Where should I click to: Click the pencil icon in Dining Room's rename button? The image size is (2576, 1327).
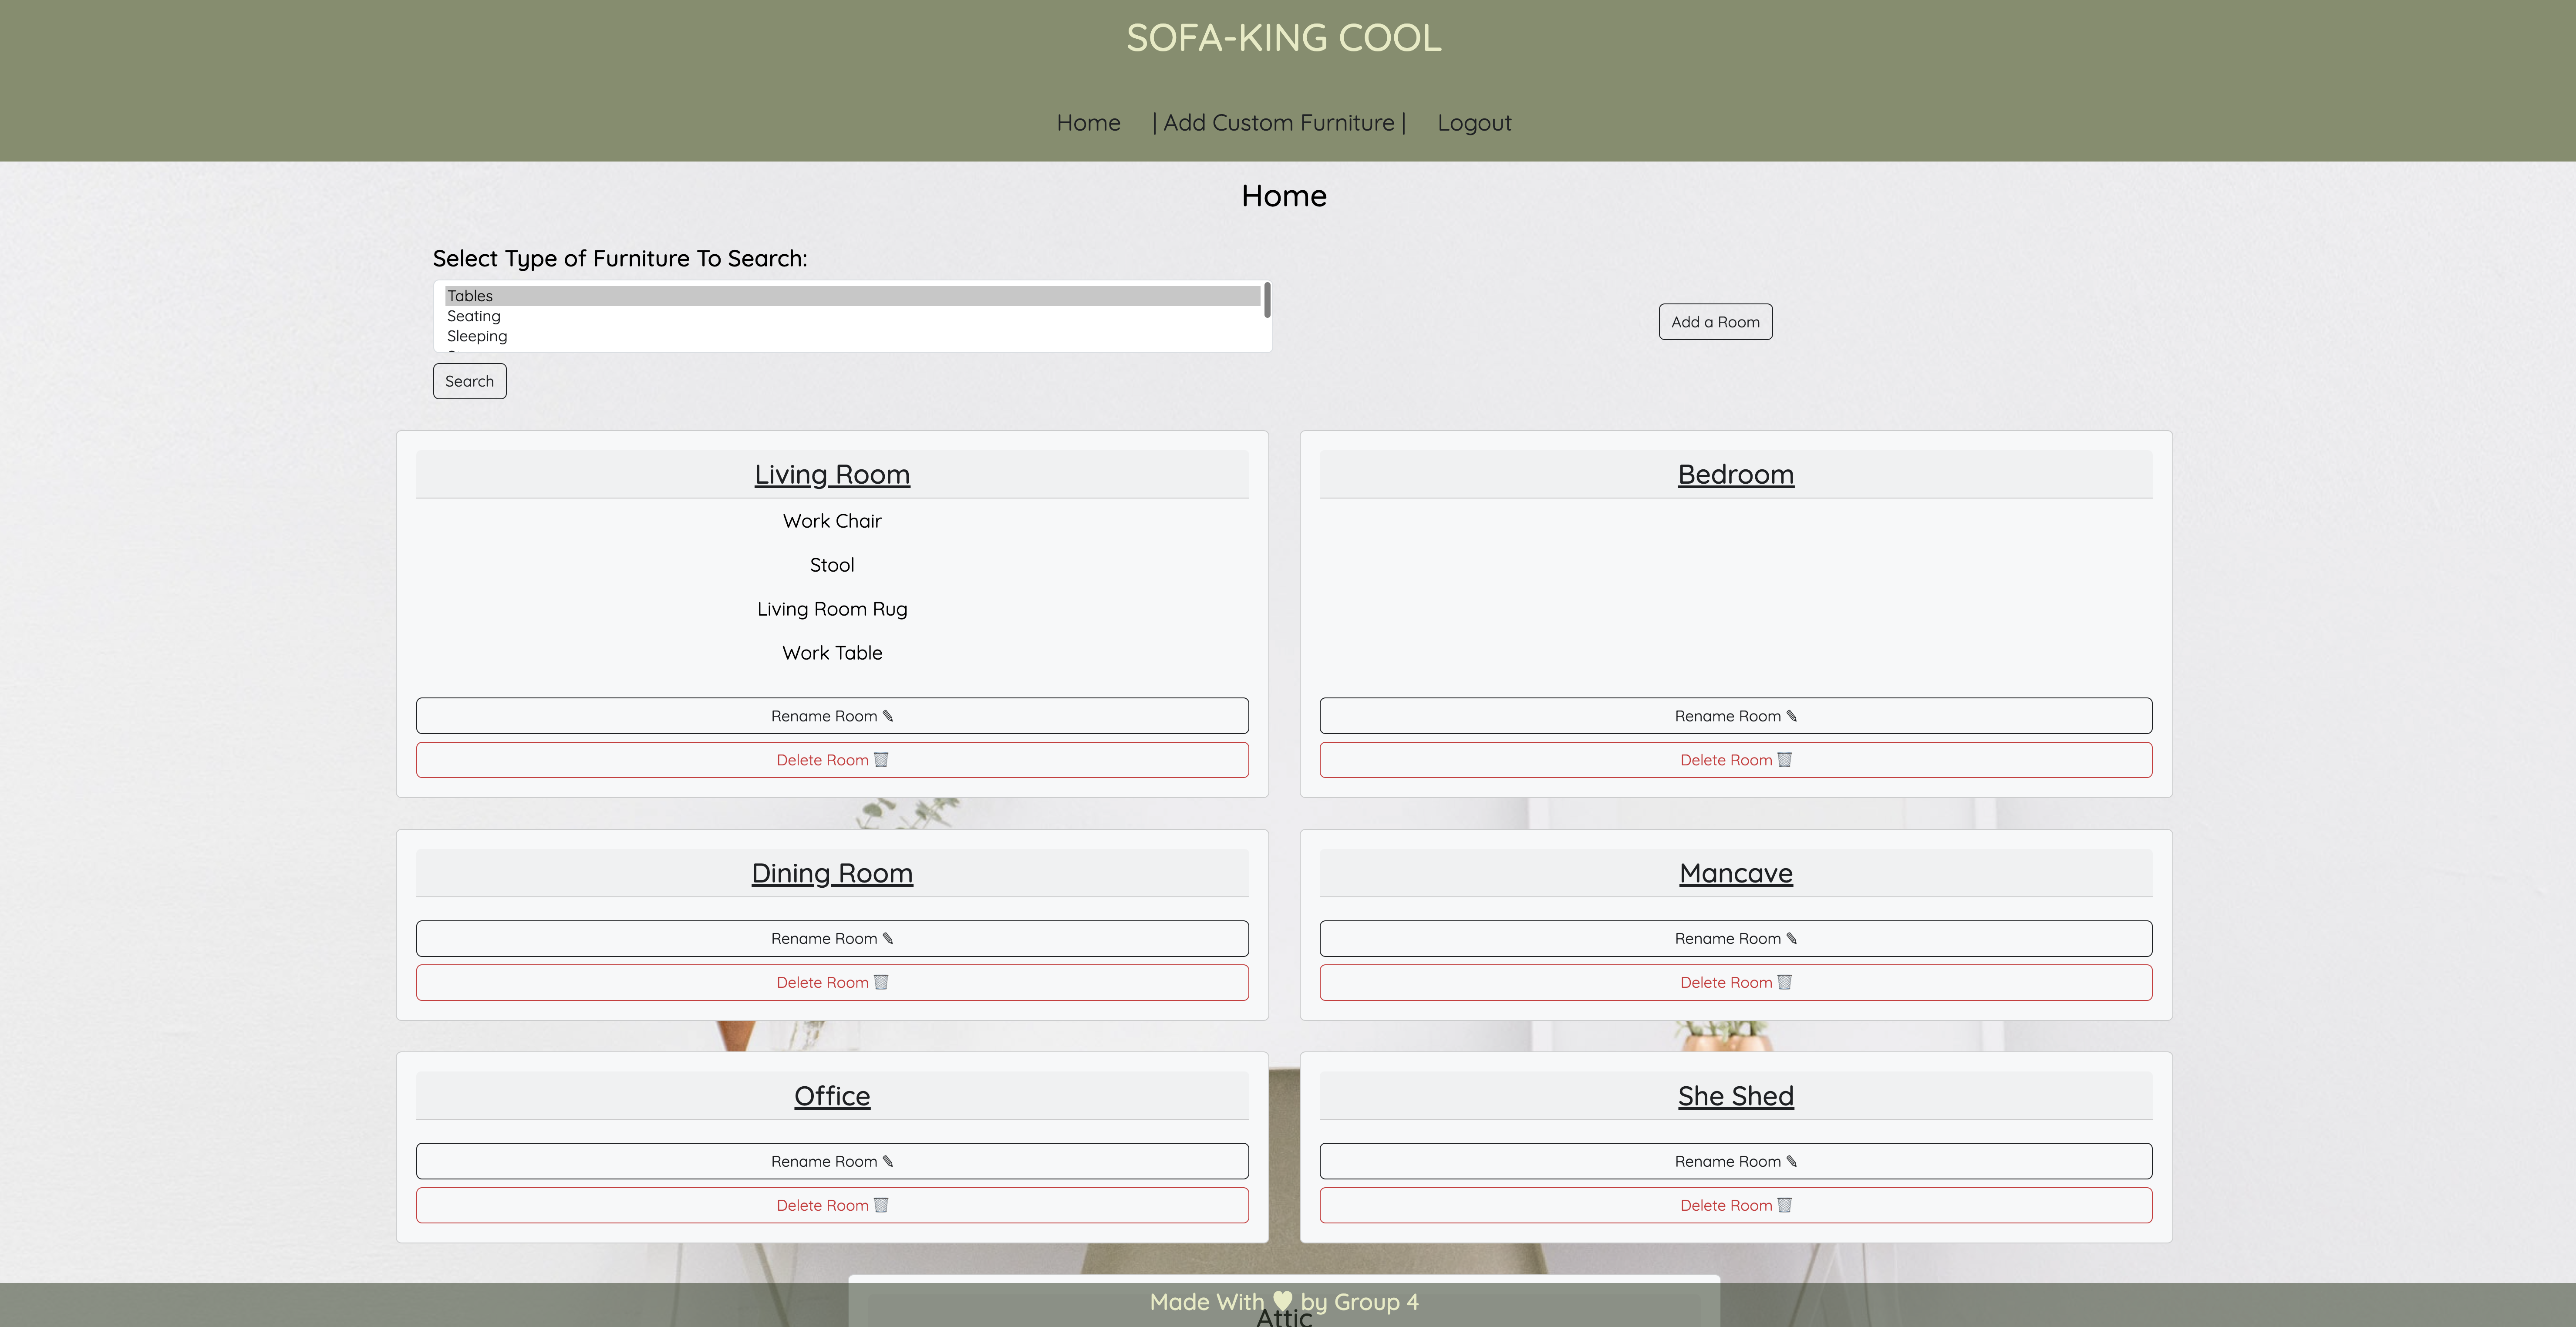click(888, 938)
